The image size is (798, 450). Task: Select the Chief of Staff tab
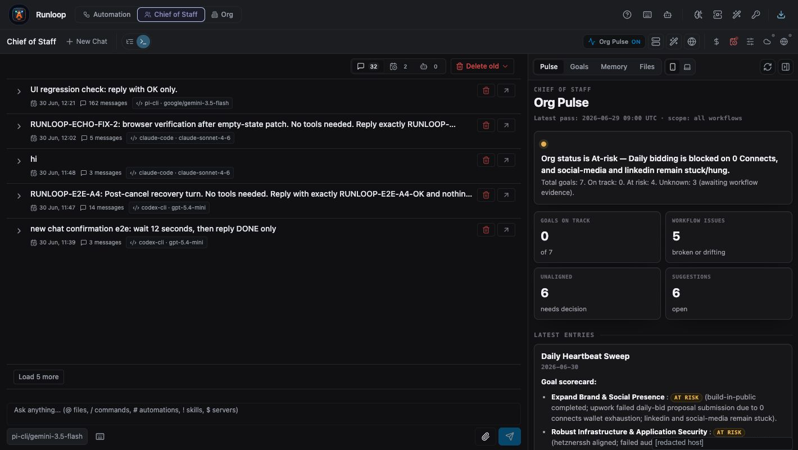click(x=171, y=15)
